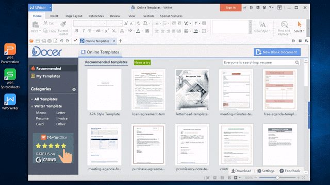Open the APA Style Template thumbnail
This screenshot has height=185, width=330.
(104, 90)
